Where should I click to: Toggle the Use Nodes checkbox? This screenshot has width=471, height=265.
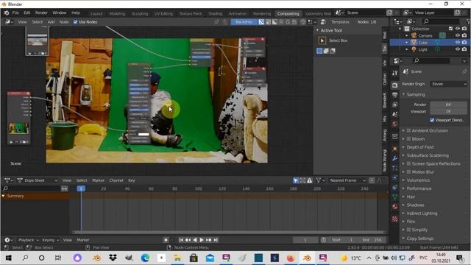(x=75, y=22)
